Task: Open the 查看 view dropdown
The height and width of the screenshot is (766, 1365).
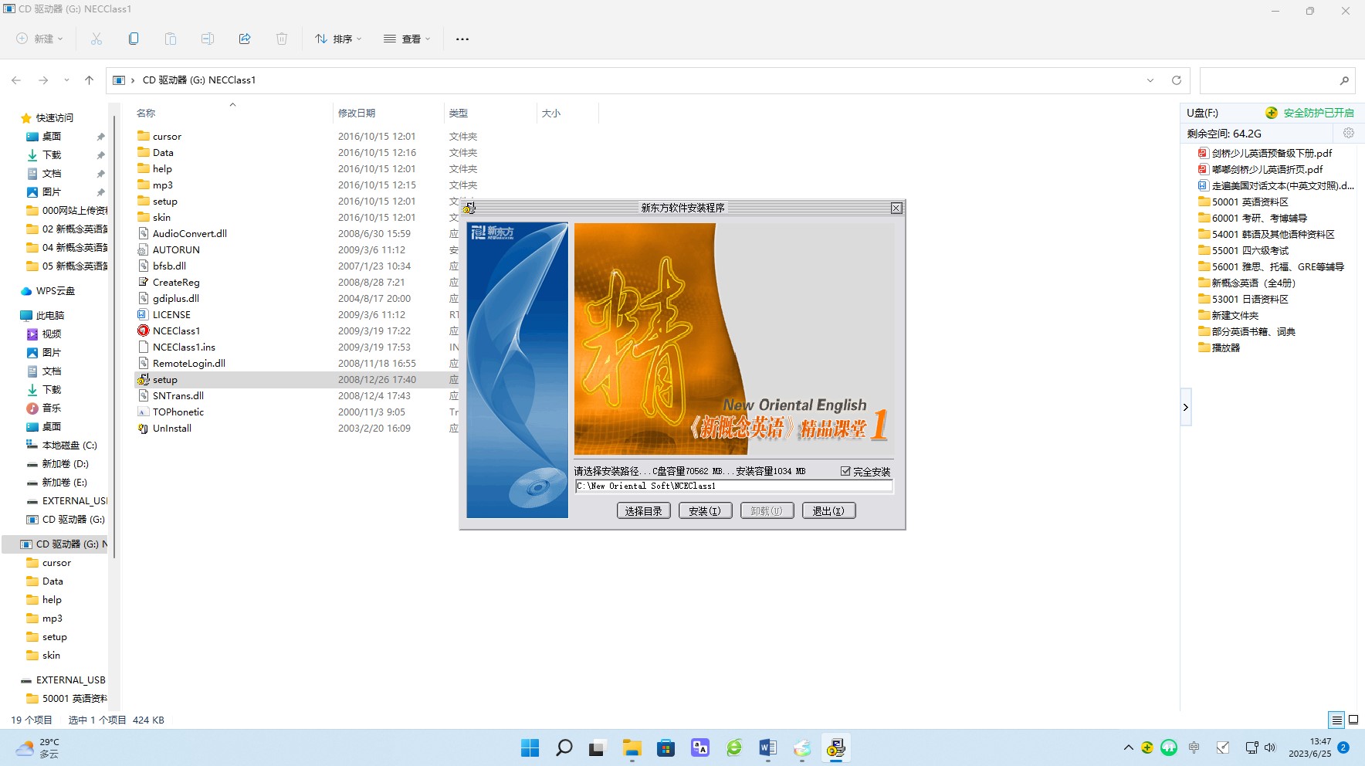Action: click(x=407, y=39)
